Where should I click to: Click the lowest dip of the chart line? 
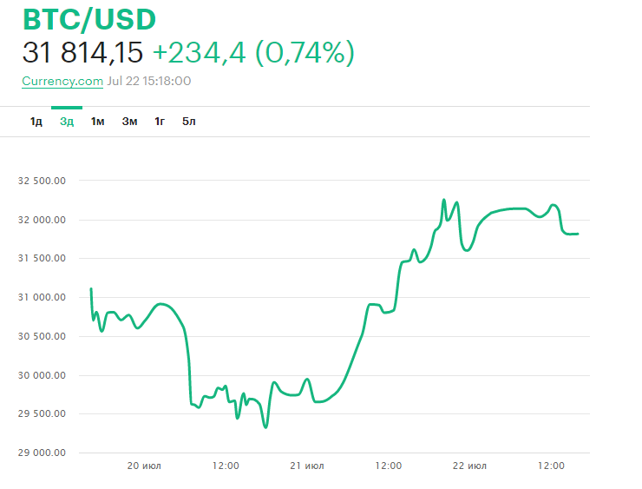click(265, 426)
